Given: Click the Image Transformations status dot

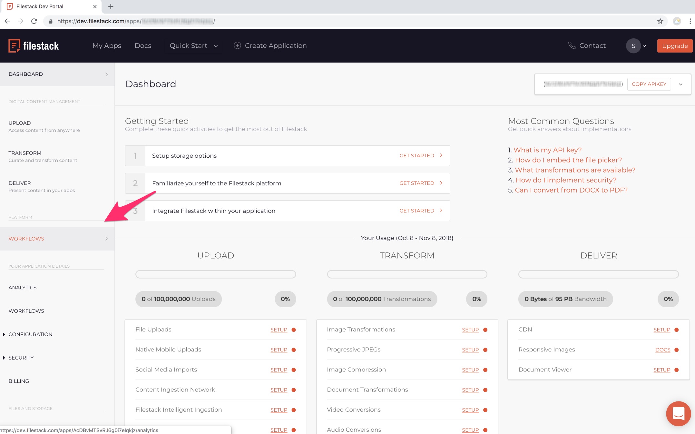Looking at the screenshot, I should coord(485,330).
